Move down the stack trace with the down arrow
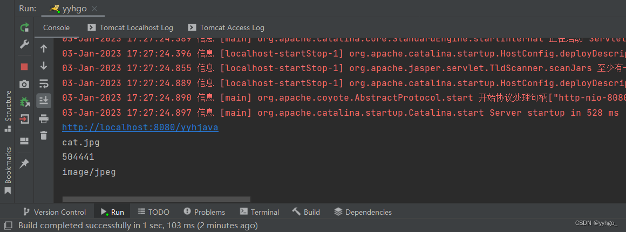626x232 pixels. pyautogui.click(x=44, y=66)
